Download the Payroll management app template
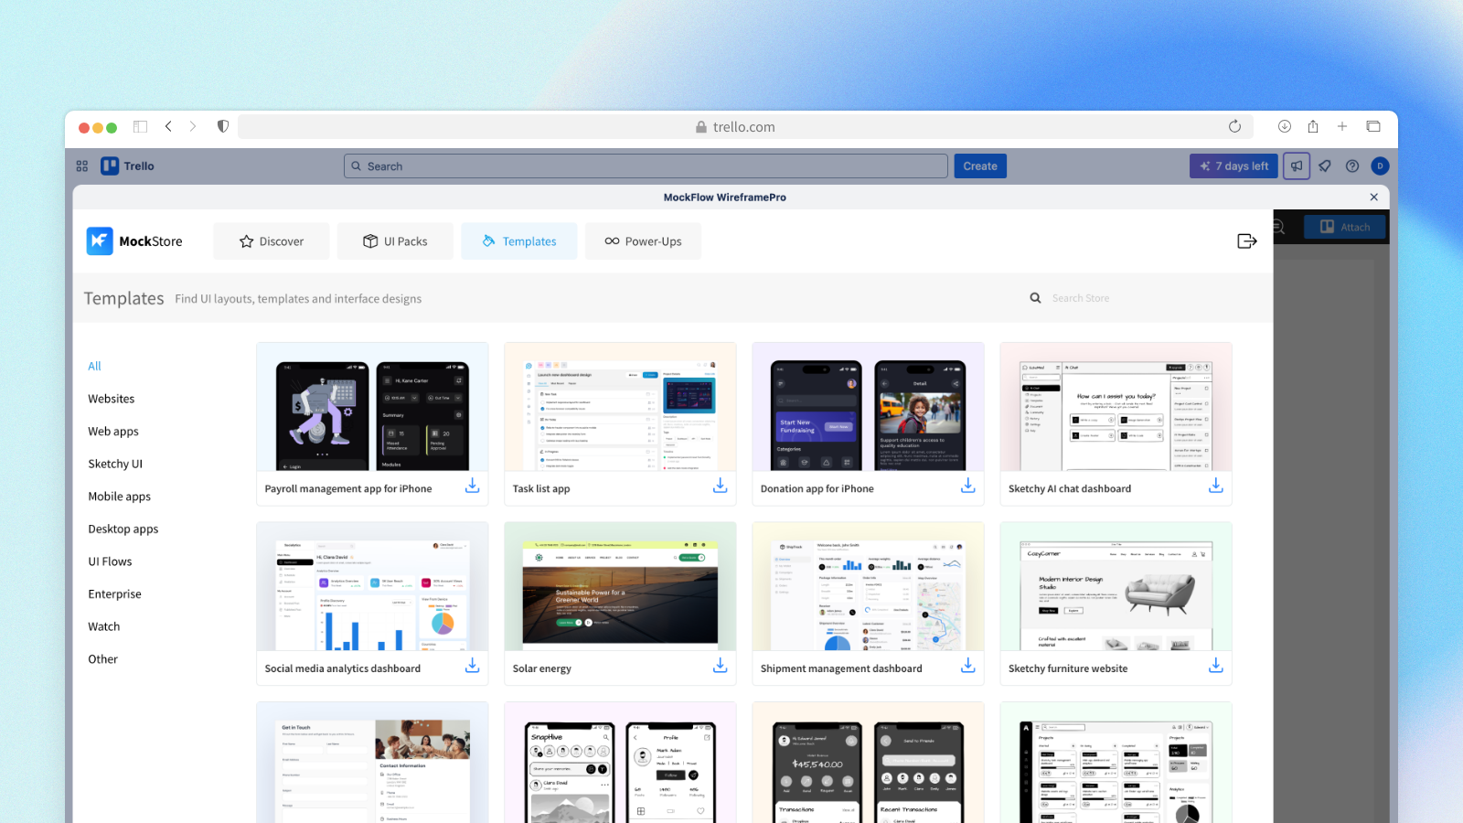The height and width of the screenshot is (823, 1463). coord(472,486)
